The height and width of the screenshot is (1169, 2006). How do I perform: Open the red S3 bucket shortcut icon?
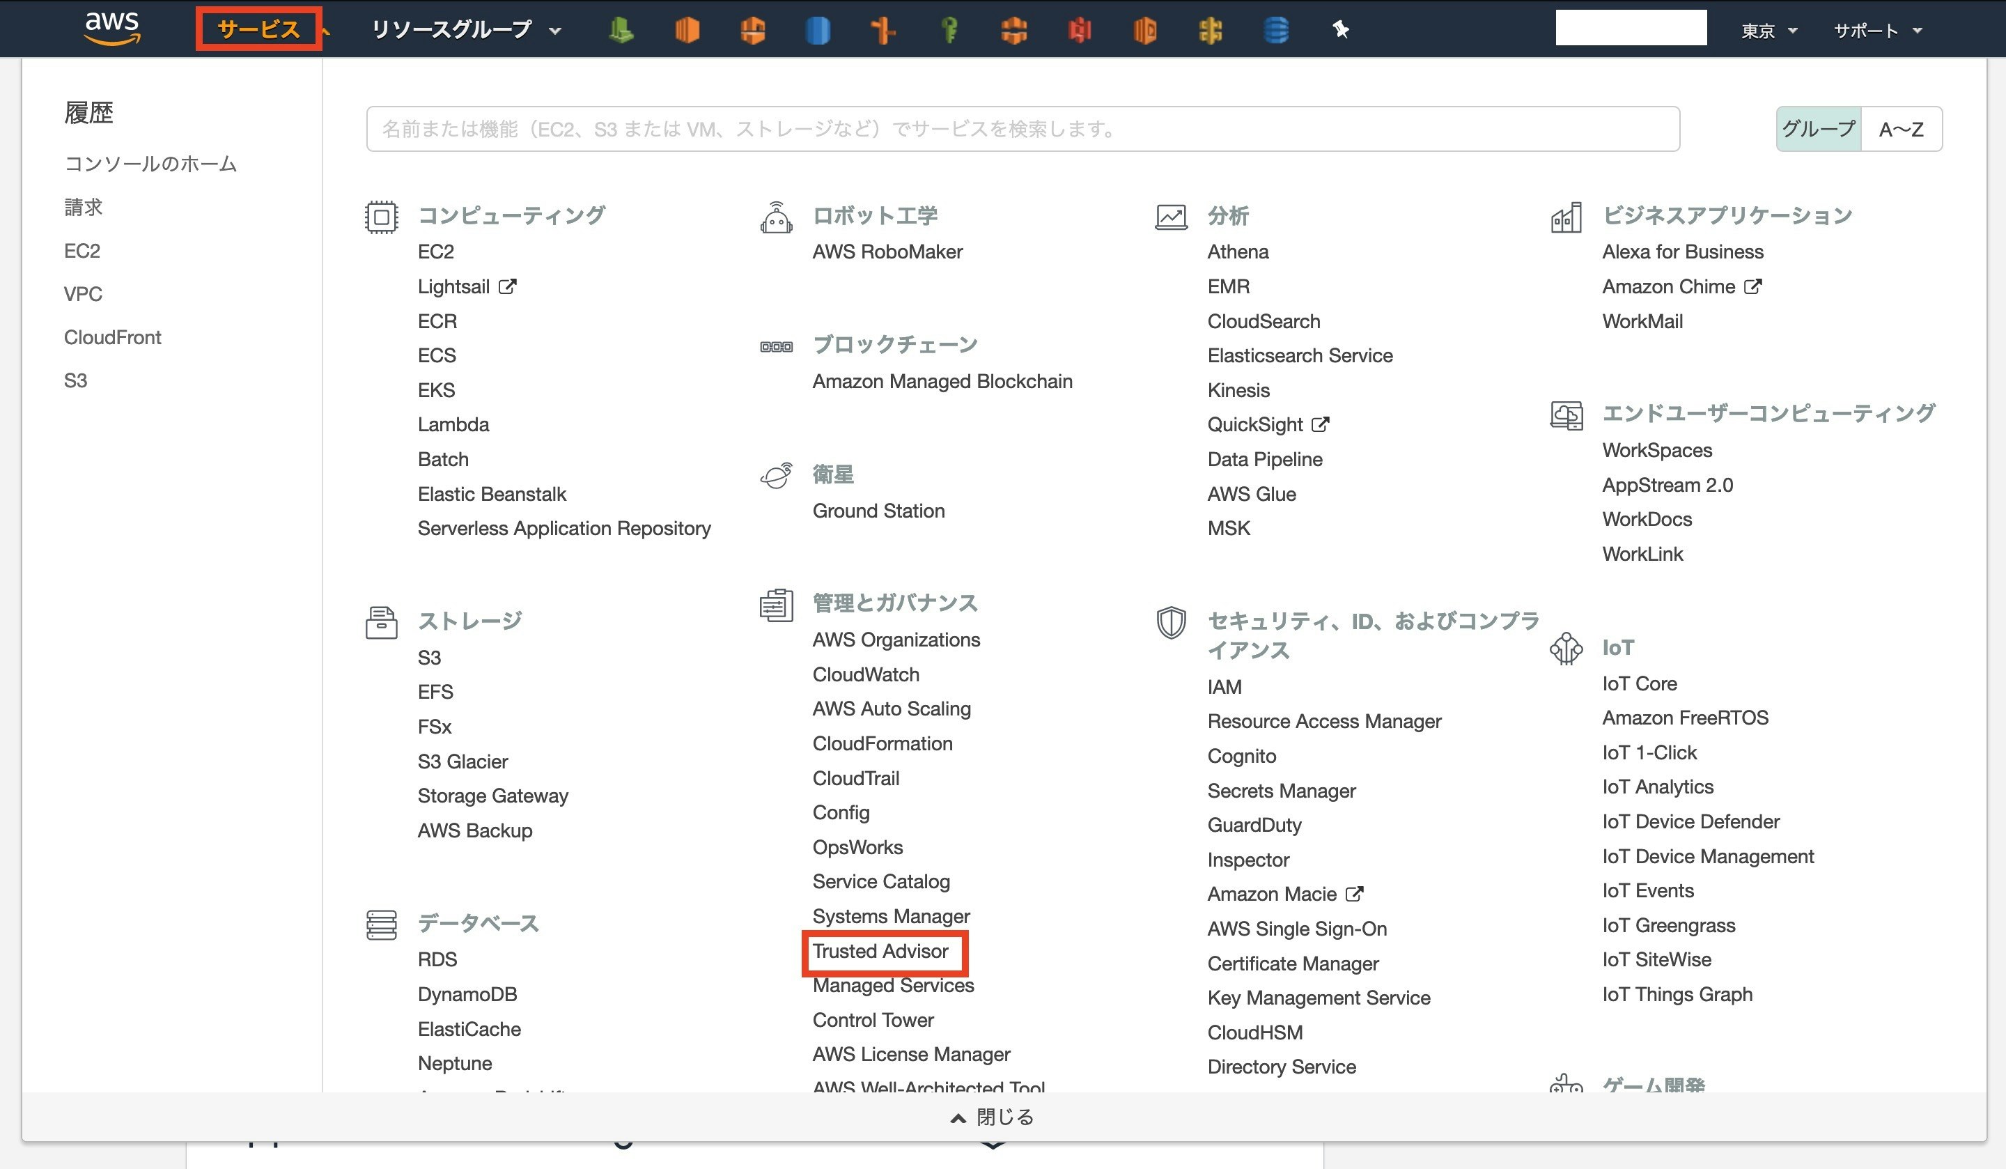coord(1080,30)
